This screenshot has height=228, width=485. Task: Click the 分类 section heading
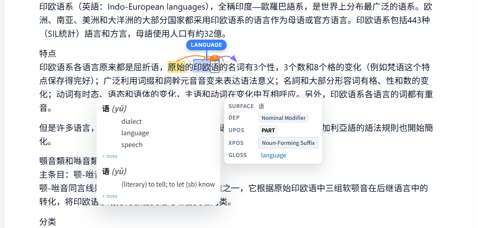(x=48, y=222)
